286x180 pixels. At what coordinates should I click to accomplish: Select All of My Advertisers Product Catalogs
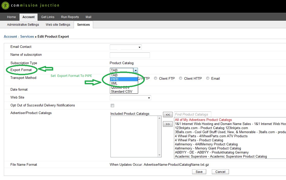coord(203,120)
